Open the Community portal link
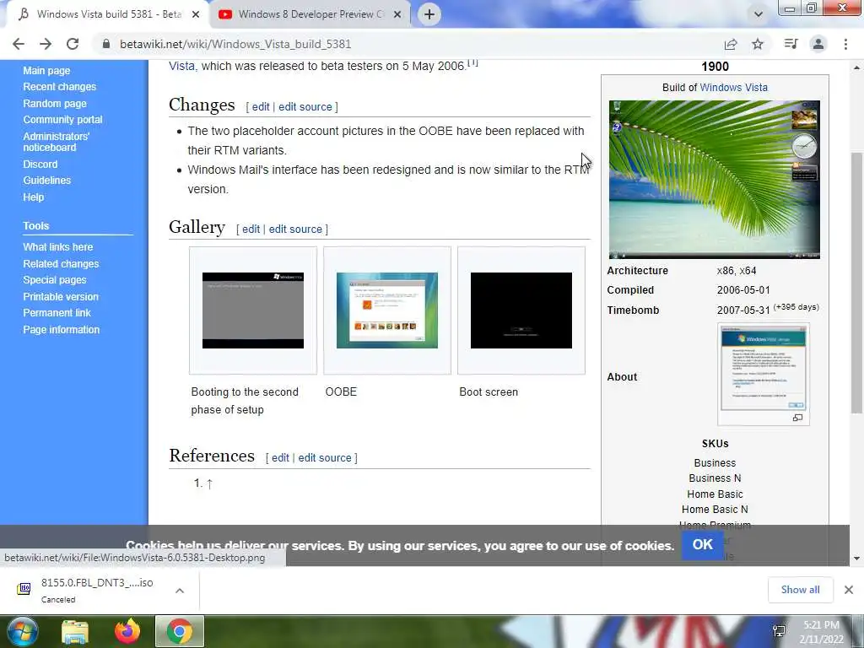The height and width of the screenshot is (648, 864). [x=62, y=120]
